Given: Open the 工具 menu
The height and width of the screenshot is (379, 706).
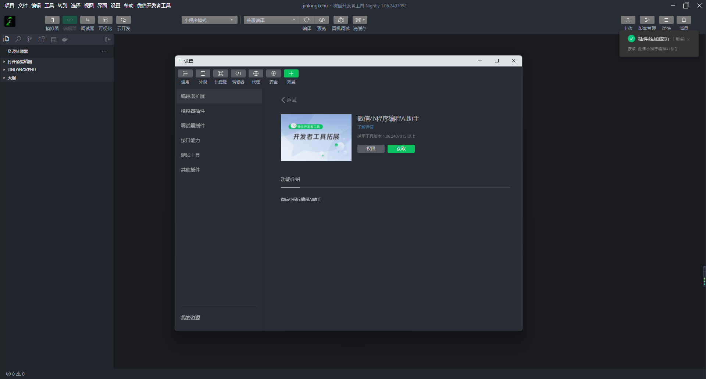Looking at the screenshot, I should click(x=49, y=6).
